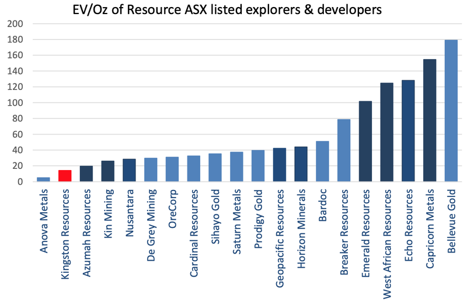
Task: Click the y-axis value '0'
Action: [20, 181]
